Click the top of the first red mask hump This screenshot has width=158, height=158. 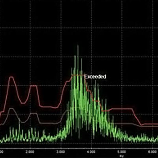(x=11, y=77)
